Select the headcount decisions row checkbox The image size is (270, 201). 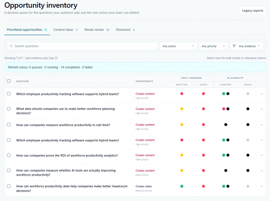tap(9, 186)
